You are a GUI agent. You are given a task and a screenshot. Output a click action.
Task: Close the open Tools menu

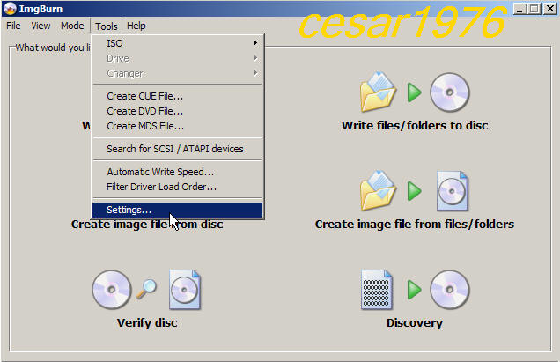pyautogui.click(x=106, y=26)
